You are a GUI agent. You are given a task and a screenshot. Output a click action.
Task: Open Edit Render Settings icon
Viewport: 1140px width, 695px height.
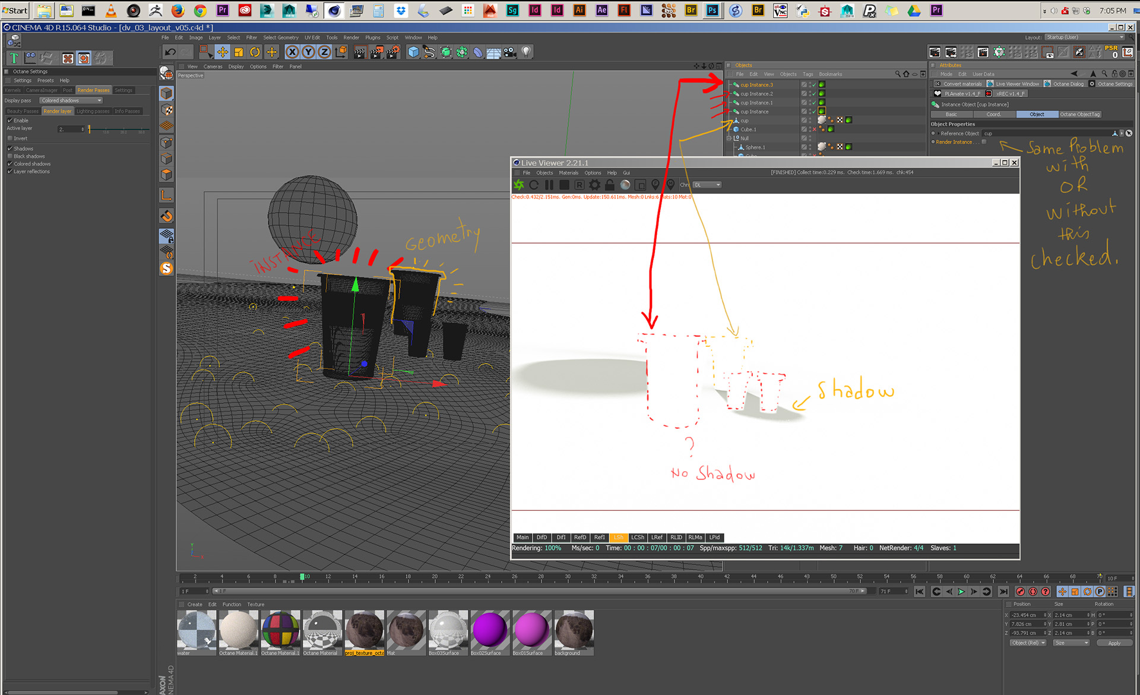click(x=393, y=52)
